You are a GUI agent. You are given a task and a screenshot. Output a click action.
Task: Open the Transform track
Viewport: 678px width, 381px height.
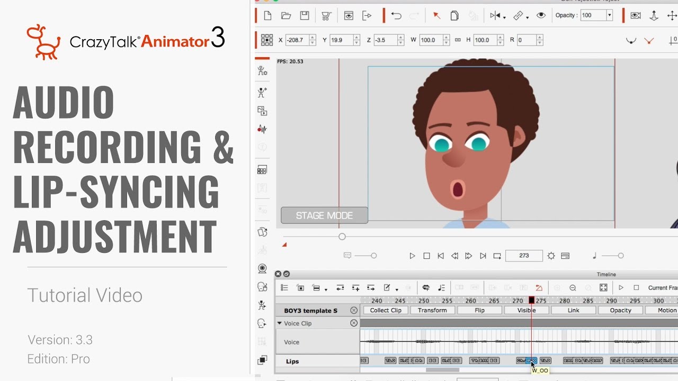432,311
